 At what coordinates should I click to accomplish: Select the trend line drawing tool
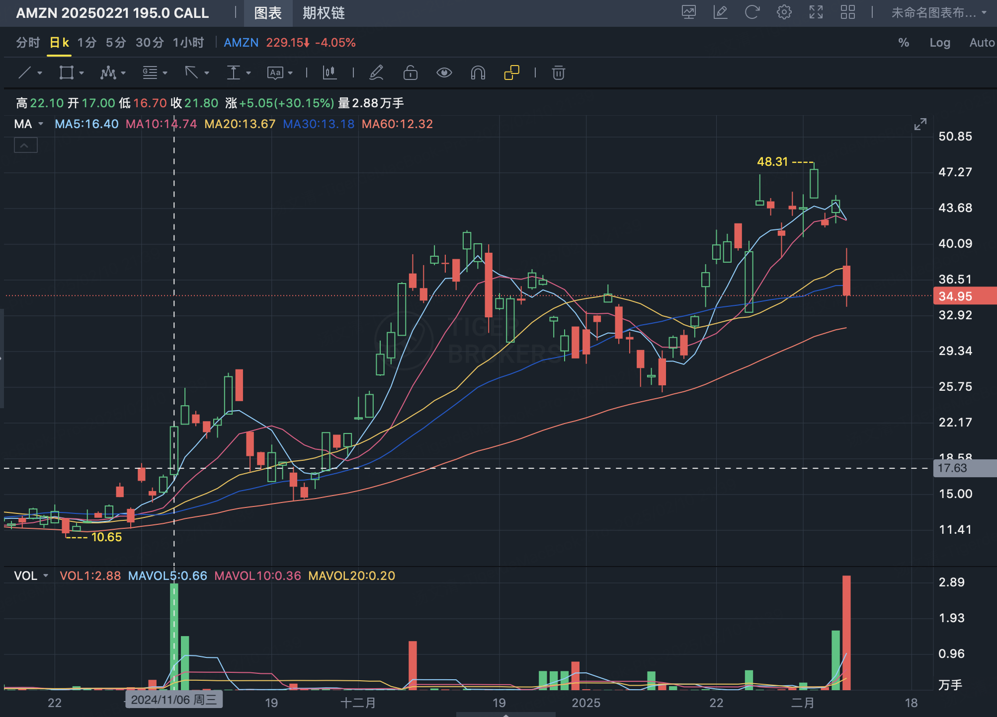(25, 73)
